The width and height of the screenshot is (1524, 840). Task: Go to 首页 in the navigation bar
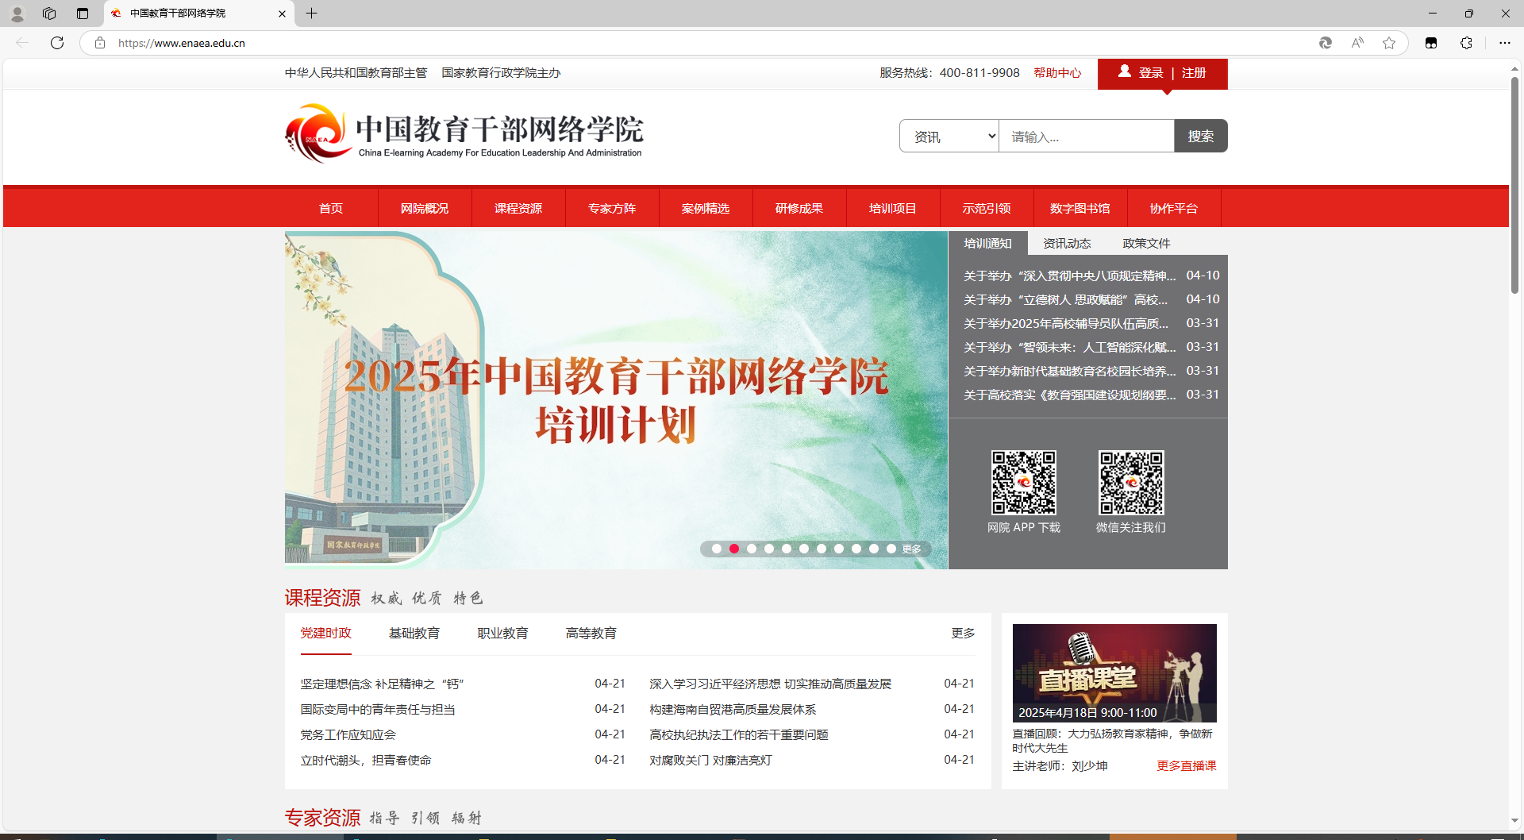[x=331, y=208]
